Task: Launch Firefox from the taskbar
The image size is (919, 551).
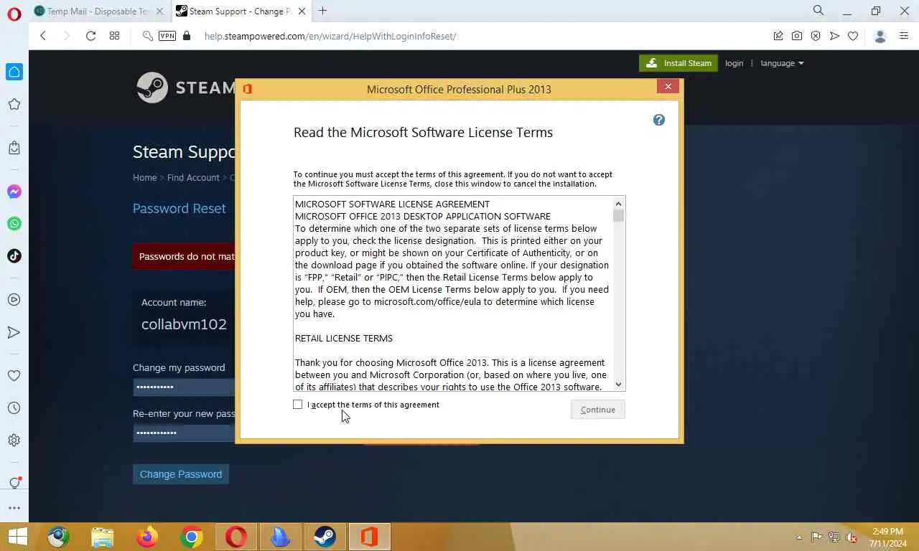Action: click(x=147, y=537)
